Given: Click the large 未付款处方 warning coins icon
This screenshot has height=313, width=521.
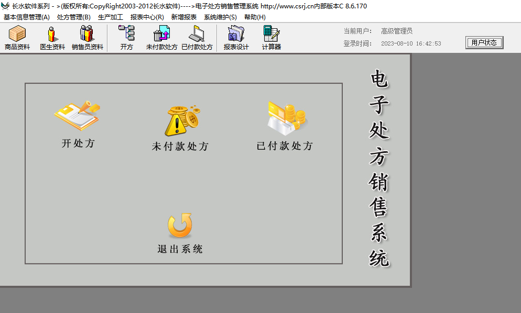Looking at the screenshot, I should [x=182, y=120].
